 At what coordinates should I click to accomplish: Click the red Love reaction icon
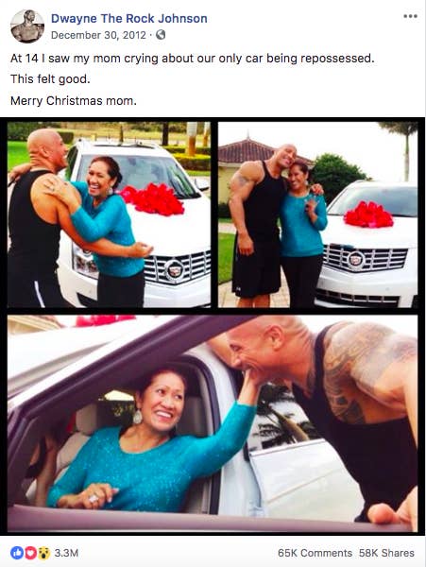pos(30,553)
